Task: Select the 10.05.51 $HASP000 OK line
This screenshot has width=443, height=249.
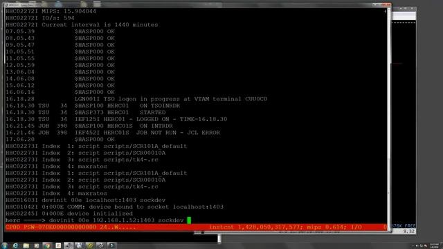Action: pos(60,52)
